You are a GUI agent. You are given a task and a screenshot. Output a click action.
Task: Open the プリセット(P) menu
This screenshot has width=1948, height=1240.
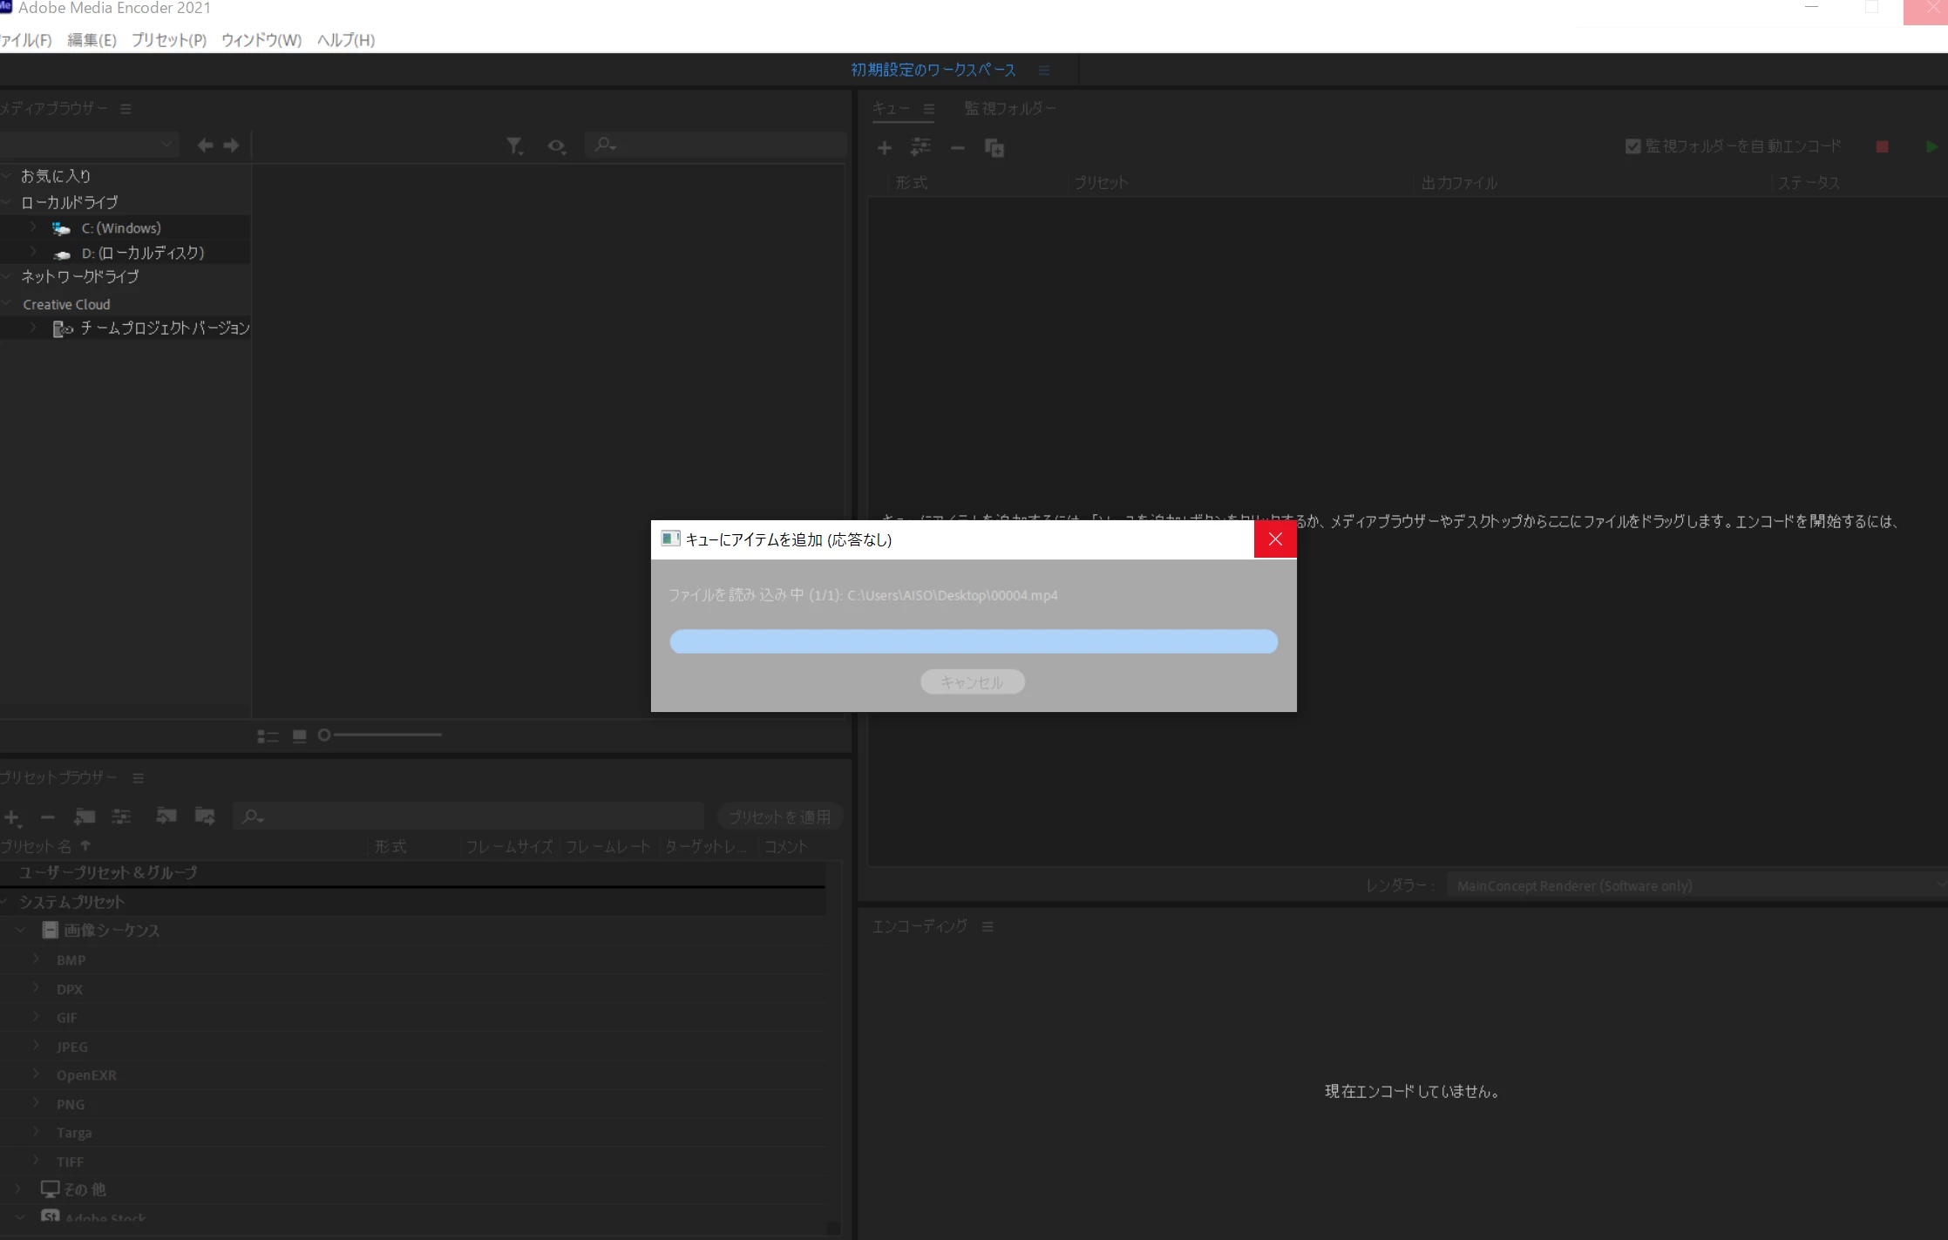click(168, 40)
